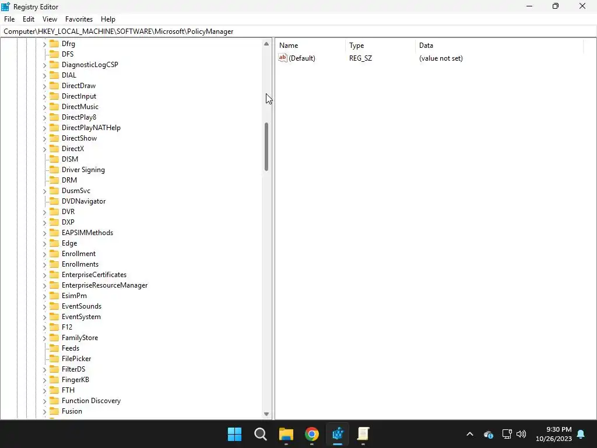This screenshot has height=448, width=597.
Task: Sort by the Name column header
Action: (x=311, y=45)
